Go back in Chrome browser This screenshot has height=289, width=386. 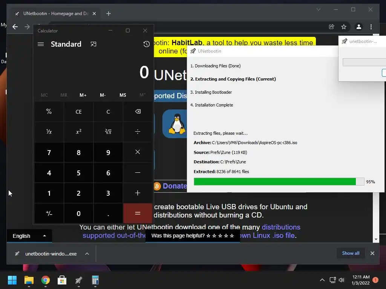pos(15,27)
